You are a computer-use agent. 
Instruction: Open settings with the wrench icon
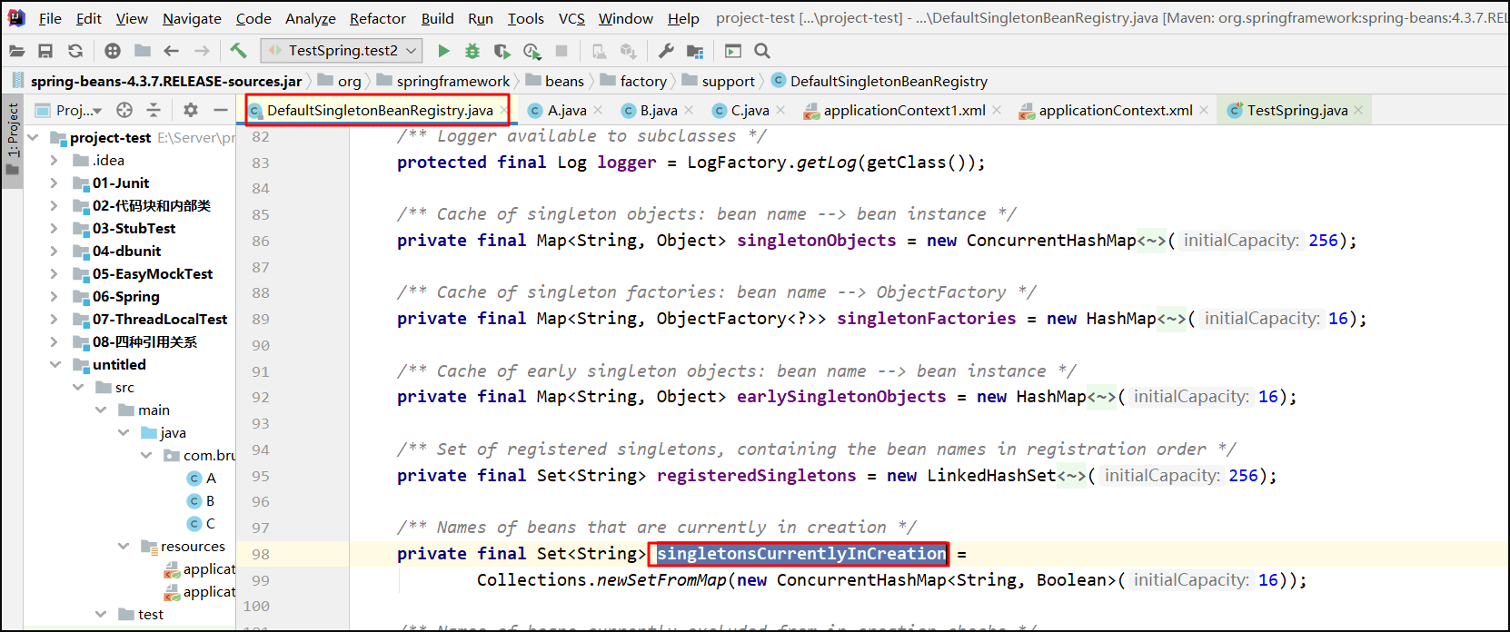click(666, 51)
